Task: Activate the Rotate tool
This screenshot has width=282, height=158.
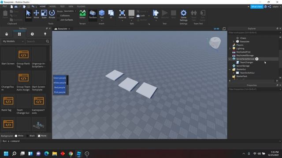Action: [x=52, y=14]
